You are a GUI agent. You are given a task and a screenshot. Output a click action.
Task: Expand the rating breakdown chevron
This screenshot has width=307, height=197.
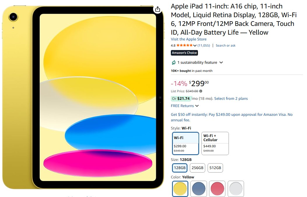(195, 46)
